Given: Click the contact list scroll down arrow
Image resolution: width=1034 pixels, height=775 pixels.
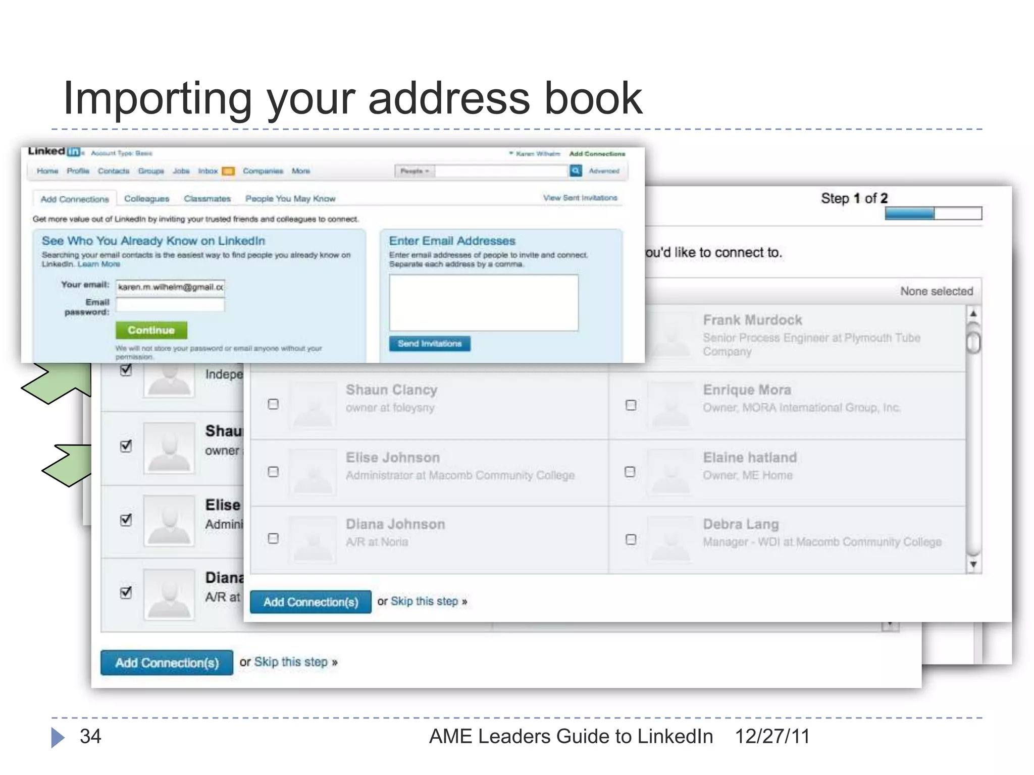Looking at the screenshot, I should point(973,565).
